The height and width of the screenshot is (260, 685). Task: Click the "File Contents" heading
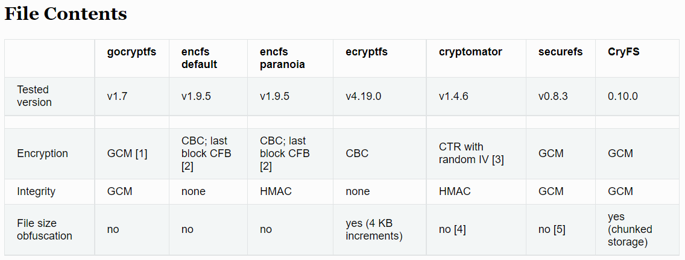click(x=66, y=14)
